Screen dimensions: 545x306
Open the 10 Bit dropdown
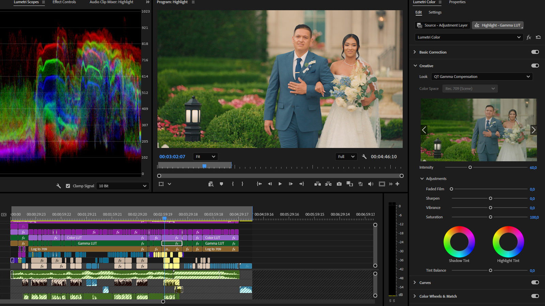(123, 186)
